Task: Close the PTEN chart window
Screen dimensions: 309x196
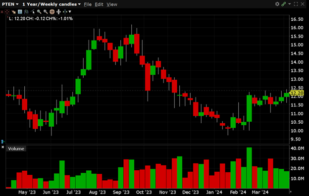Action: point(303,4)
